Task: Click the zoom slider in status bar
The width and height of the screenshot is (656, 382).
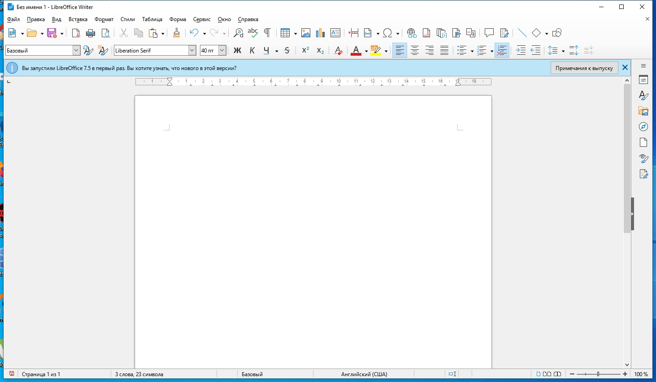Action: click(598, 374)
